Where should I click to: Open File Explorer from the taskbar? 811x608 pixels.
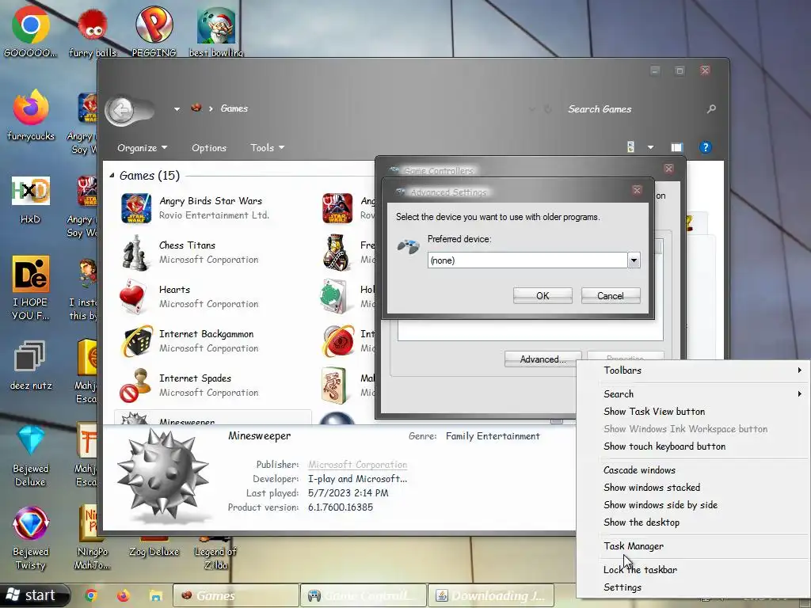[x=156, y=595]
